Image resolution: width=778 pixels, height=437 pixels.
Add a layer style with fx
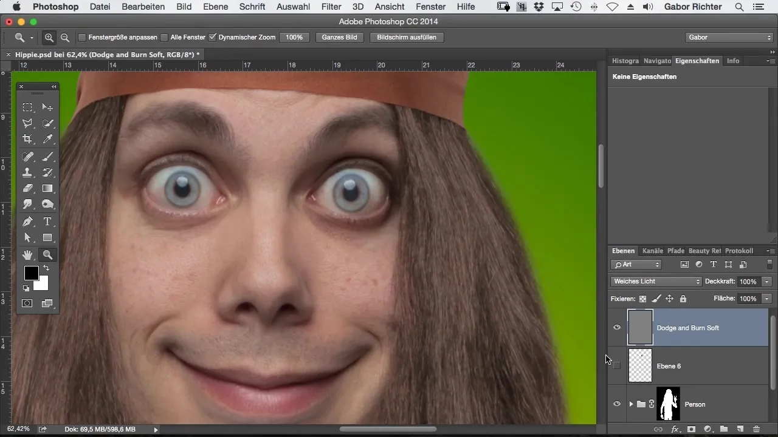click(675, 429)
